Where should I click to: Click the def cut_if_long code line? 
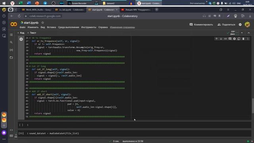(x=51, y=69)
